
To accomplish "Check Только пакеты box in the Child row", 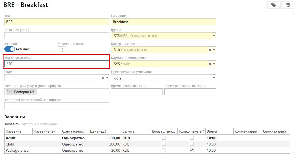I will pos(191,144).
